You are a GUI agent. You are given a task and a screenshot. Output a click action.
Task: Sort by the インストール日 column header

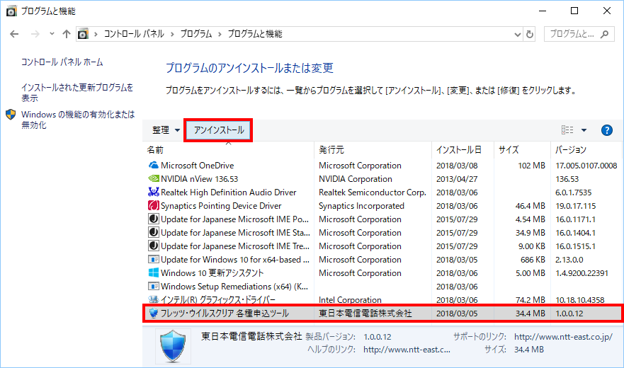458,150
